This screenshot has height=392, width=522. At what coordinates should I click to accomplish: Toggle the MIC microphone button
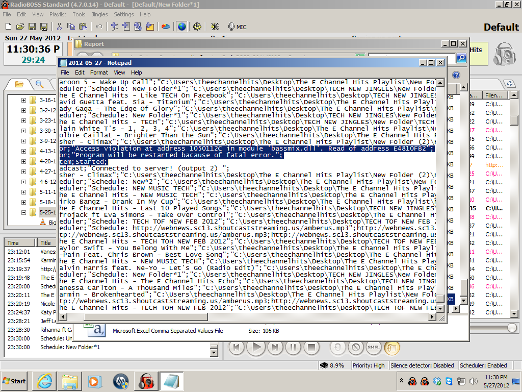pos(237,27)
